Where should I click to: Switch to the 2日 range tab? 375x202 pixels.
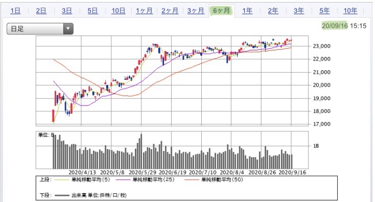point(41,11)
